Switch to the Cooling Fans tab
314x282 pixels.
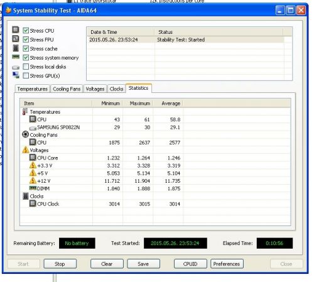67,89
